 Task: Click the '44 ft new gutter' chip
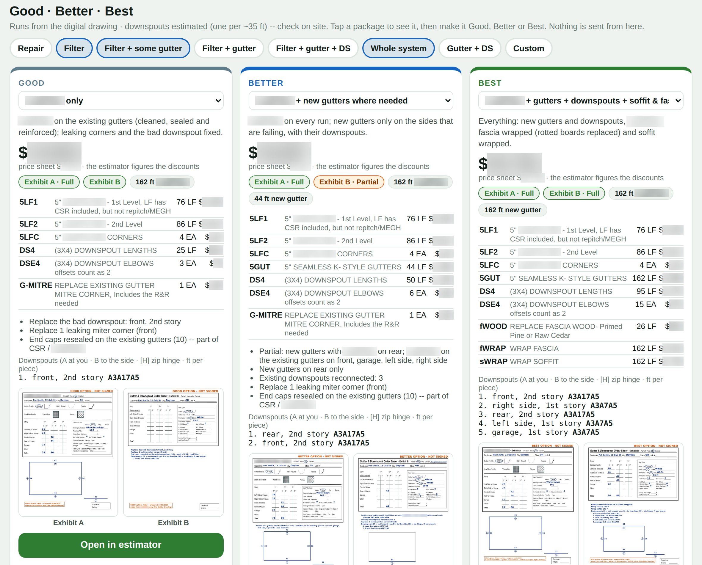click(280, 199)
